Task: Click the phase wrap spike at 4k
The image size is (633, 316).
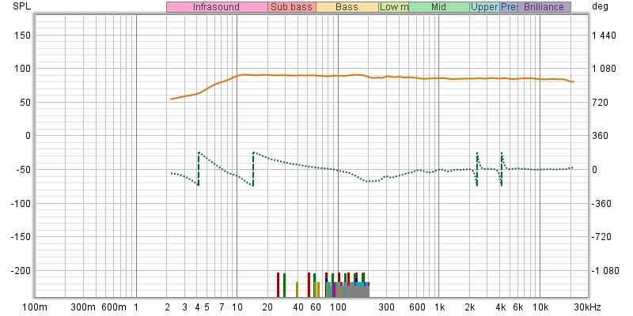Action: click(502, 168)
